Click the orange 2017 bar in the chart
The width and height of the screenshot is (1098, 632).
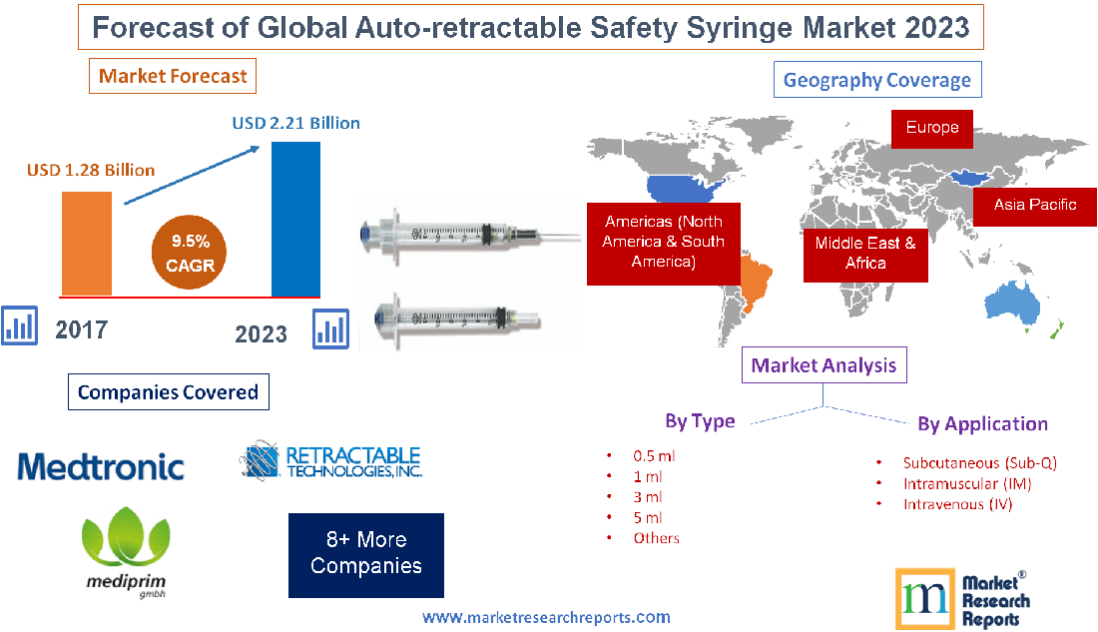point(87,243)
